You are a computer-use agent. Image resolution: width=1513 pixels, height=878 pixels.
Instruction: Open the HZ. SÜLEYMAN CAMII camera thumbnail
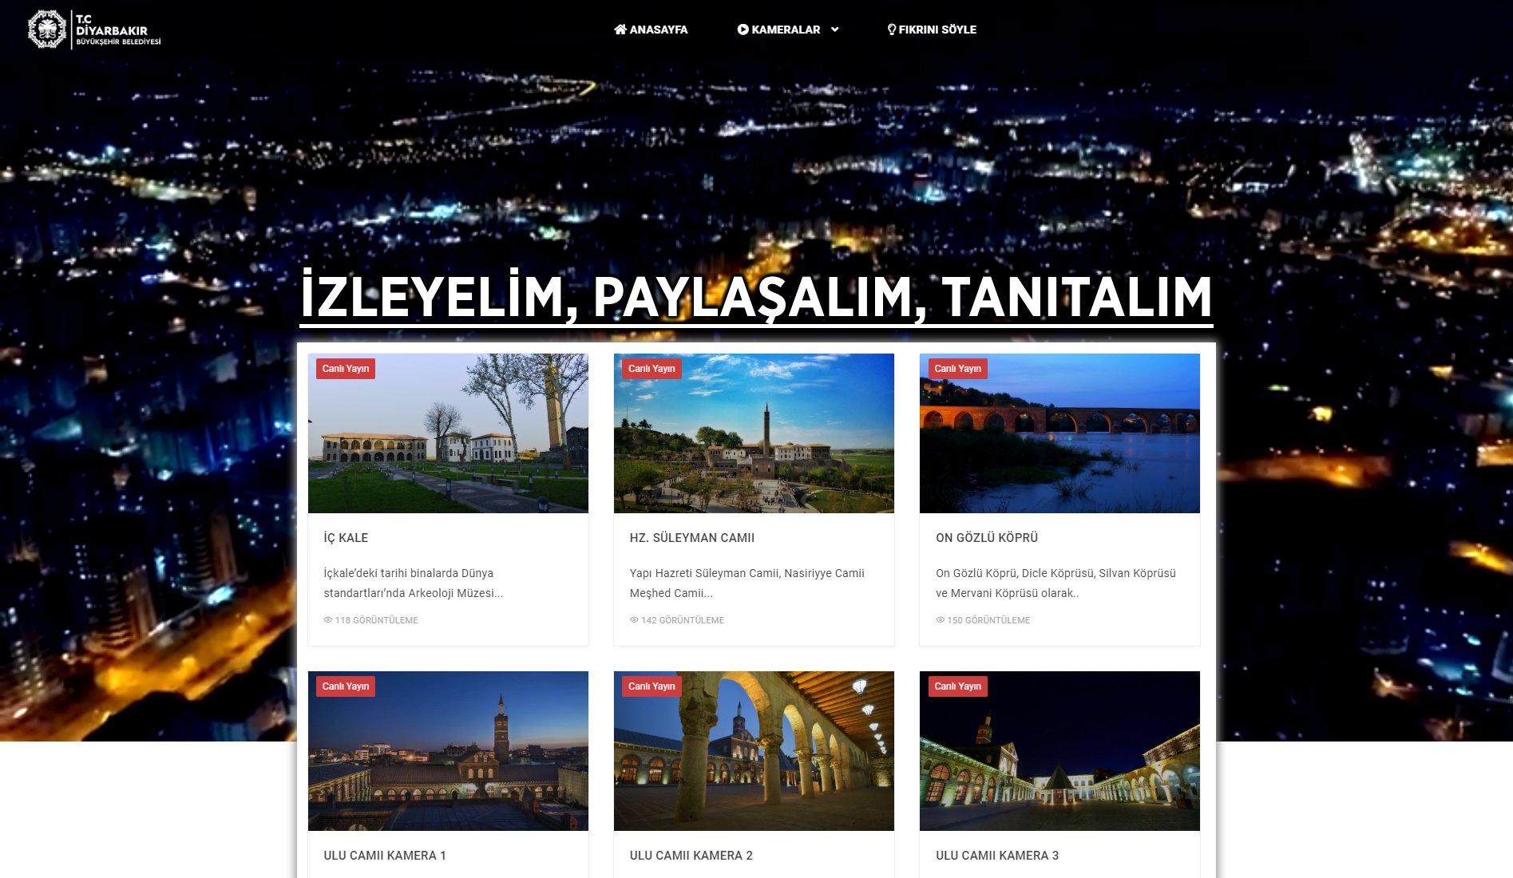[x=754, y=433]
